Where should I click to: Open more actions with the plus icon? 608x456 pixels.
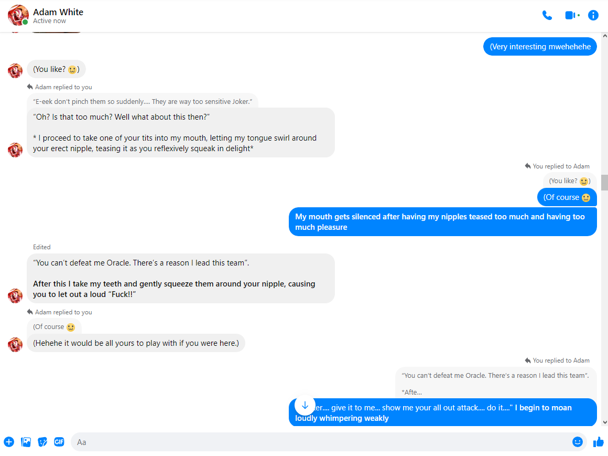(x=9, y=442)
